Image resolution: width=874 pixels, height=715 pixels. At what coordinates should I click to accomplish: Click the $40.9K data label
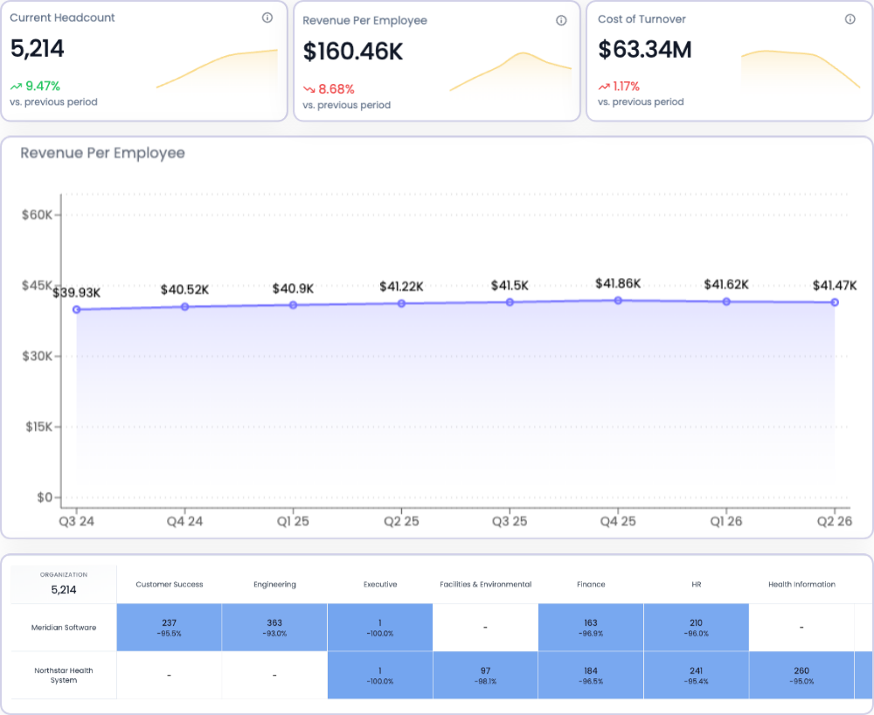tap(293, 288)
